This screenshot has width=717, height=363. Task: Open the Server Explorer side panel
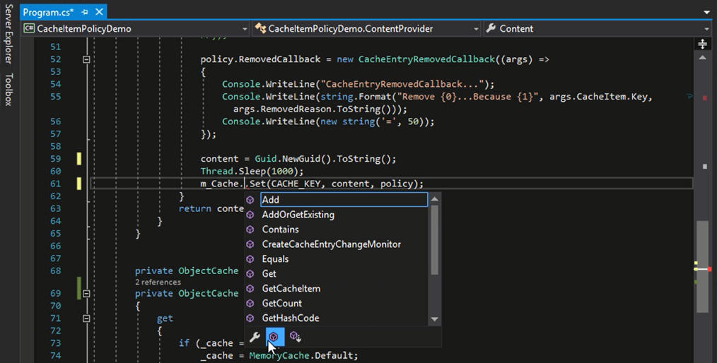point(8,34)
